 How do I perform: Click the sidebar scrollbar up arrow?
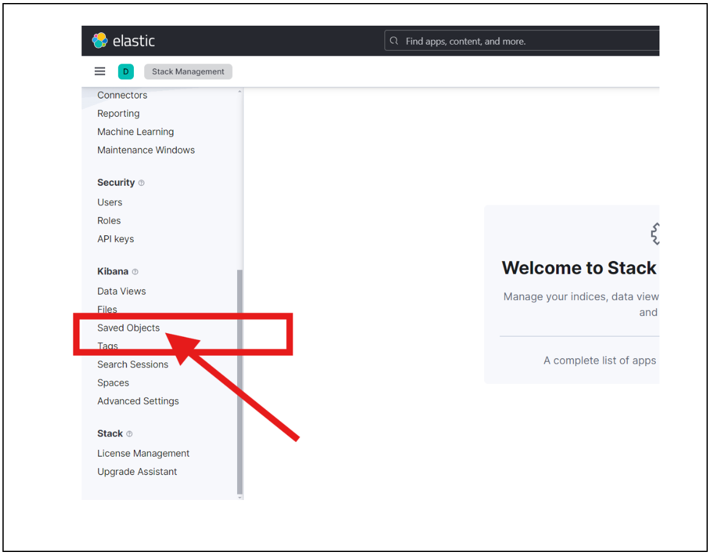(240, 92)
